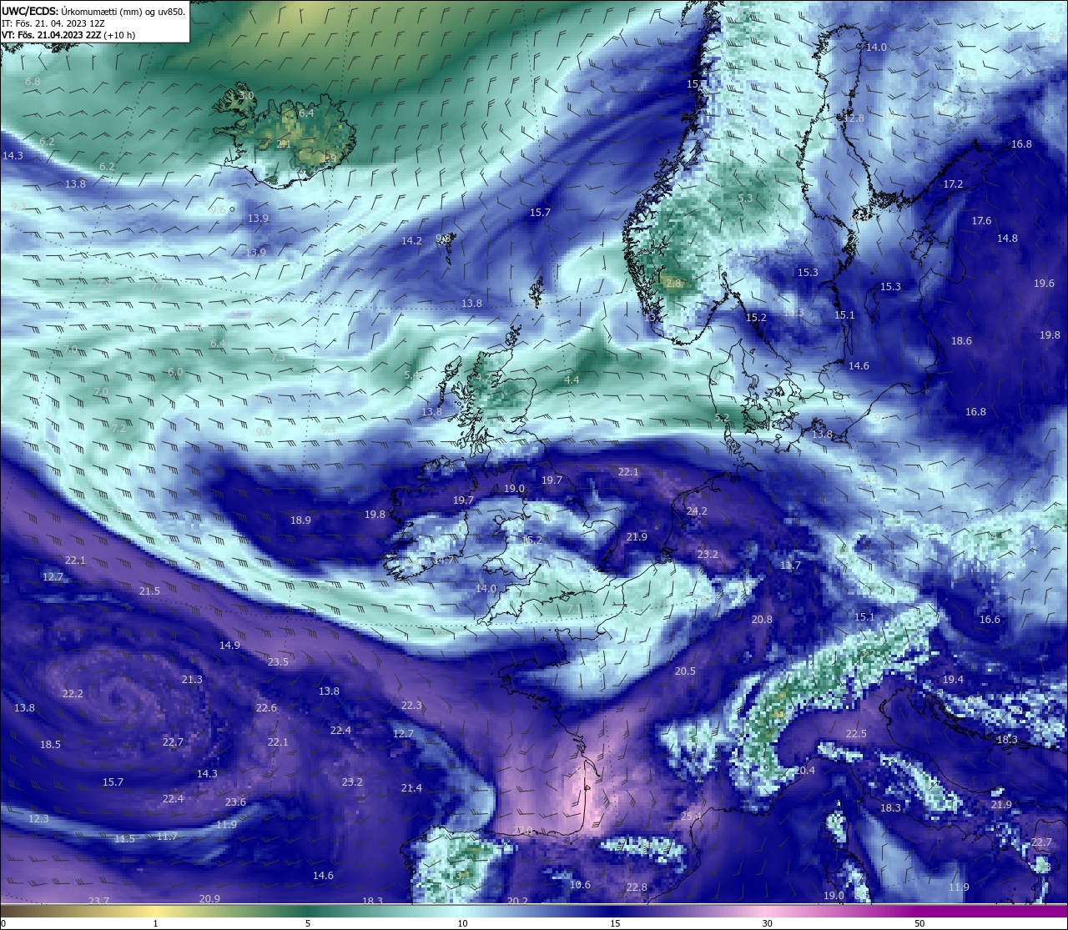Click the title text 'UWC/ECDS: Úrkomumætti (mm) og uv850.'
1068x930 pixels.
[x=93, y=12]
